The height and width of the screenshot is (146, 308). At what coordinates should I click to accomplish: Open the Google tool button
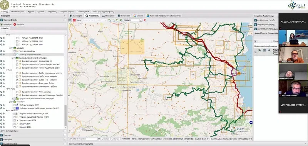(138, 16)
